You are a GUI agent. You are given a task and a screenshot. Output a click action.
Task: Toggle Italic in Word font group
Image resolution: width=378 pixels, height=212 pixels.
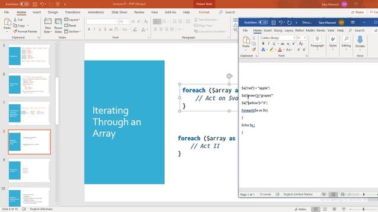[268, 44]
